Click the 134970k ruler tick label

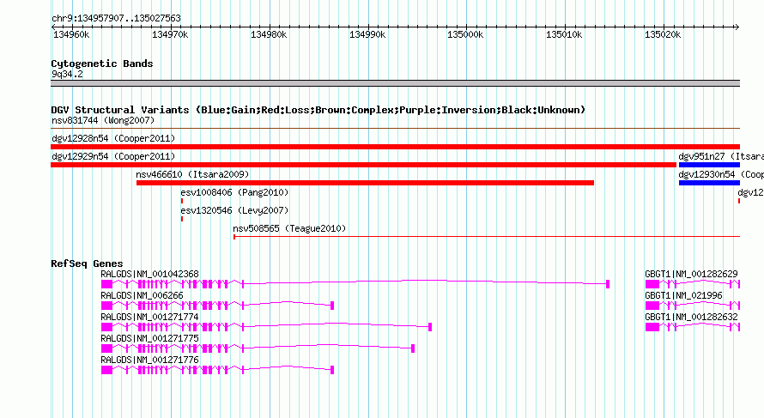170,34
